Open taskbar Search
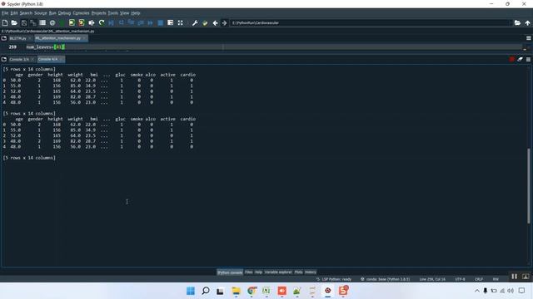The image size is (533, 299). click(206, 291)
